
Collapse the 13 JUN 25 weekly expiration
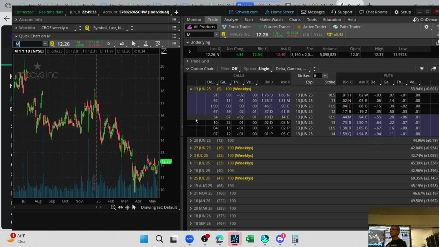[191, 89]
